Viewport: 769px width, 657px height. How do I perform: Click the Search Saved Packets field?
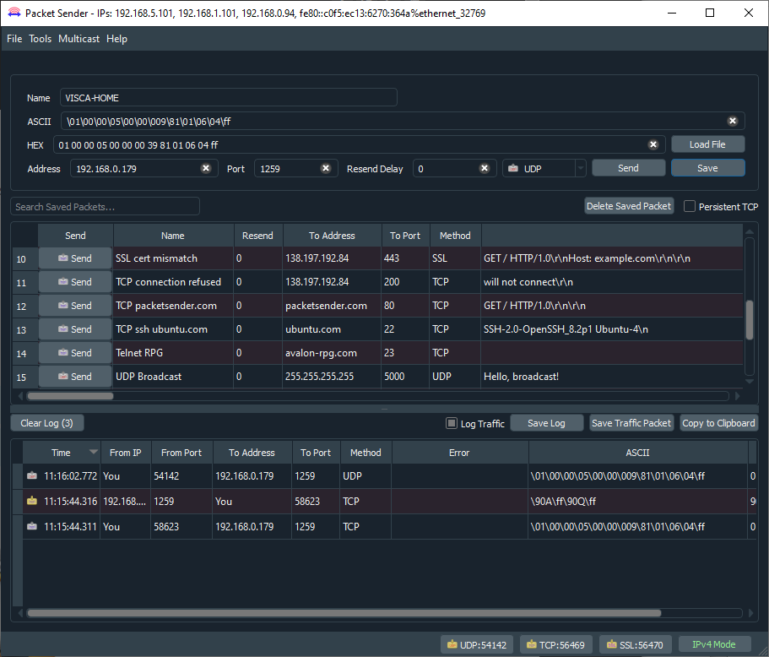point(104,206)
